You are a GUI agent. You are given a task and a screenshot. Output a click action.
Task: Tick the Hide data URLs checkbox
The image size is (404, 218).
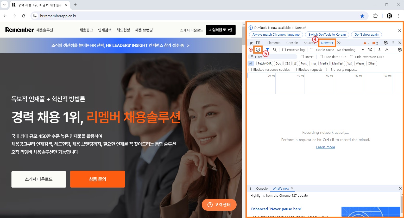(x=321, y=57)
